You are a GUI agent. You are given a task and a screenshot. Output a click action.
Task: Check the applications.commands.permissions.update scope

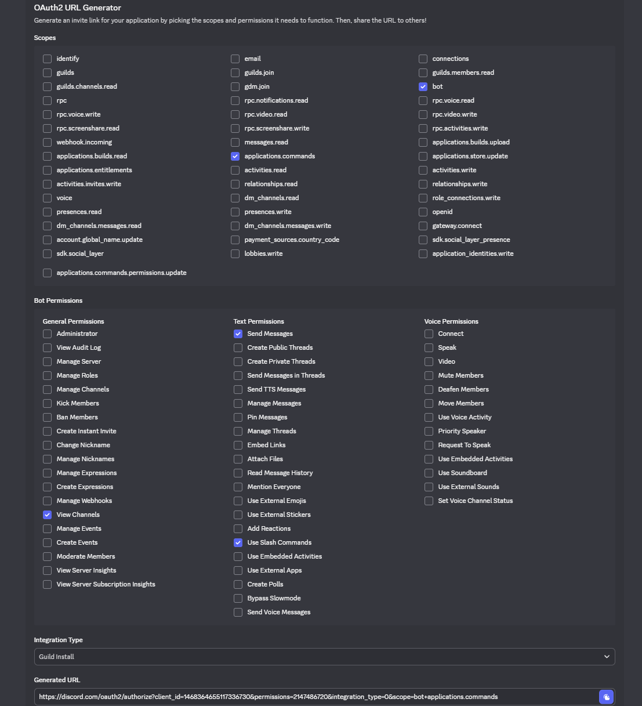point(48,273)
